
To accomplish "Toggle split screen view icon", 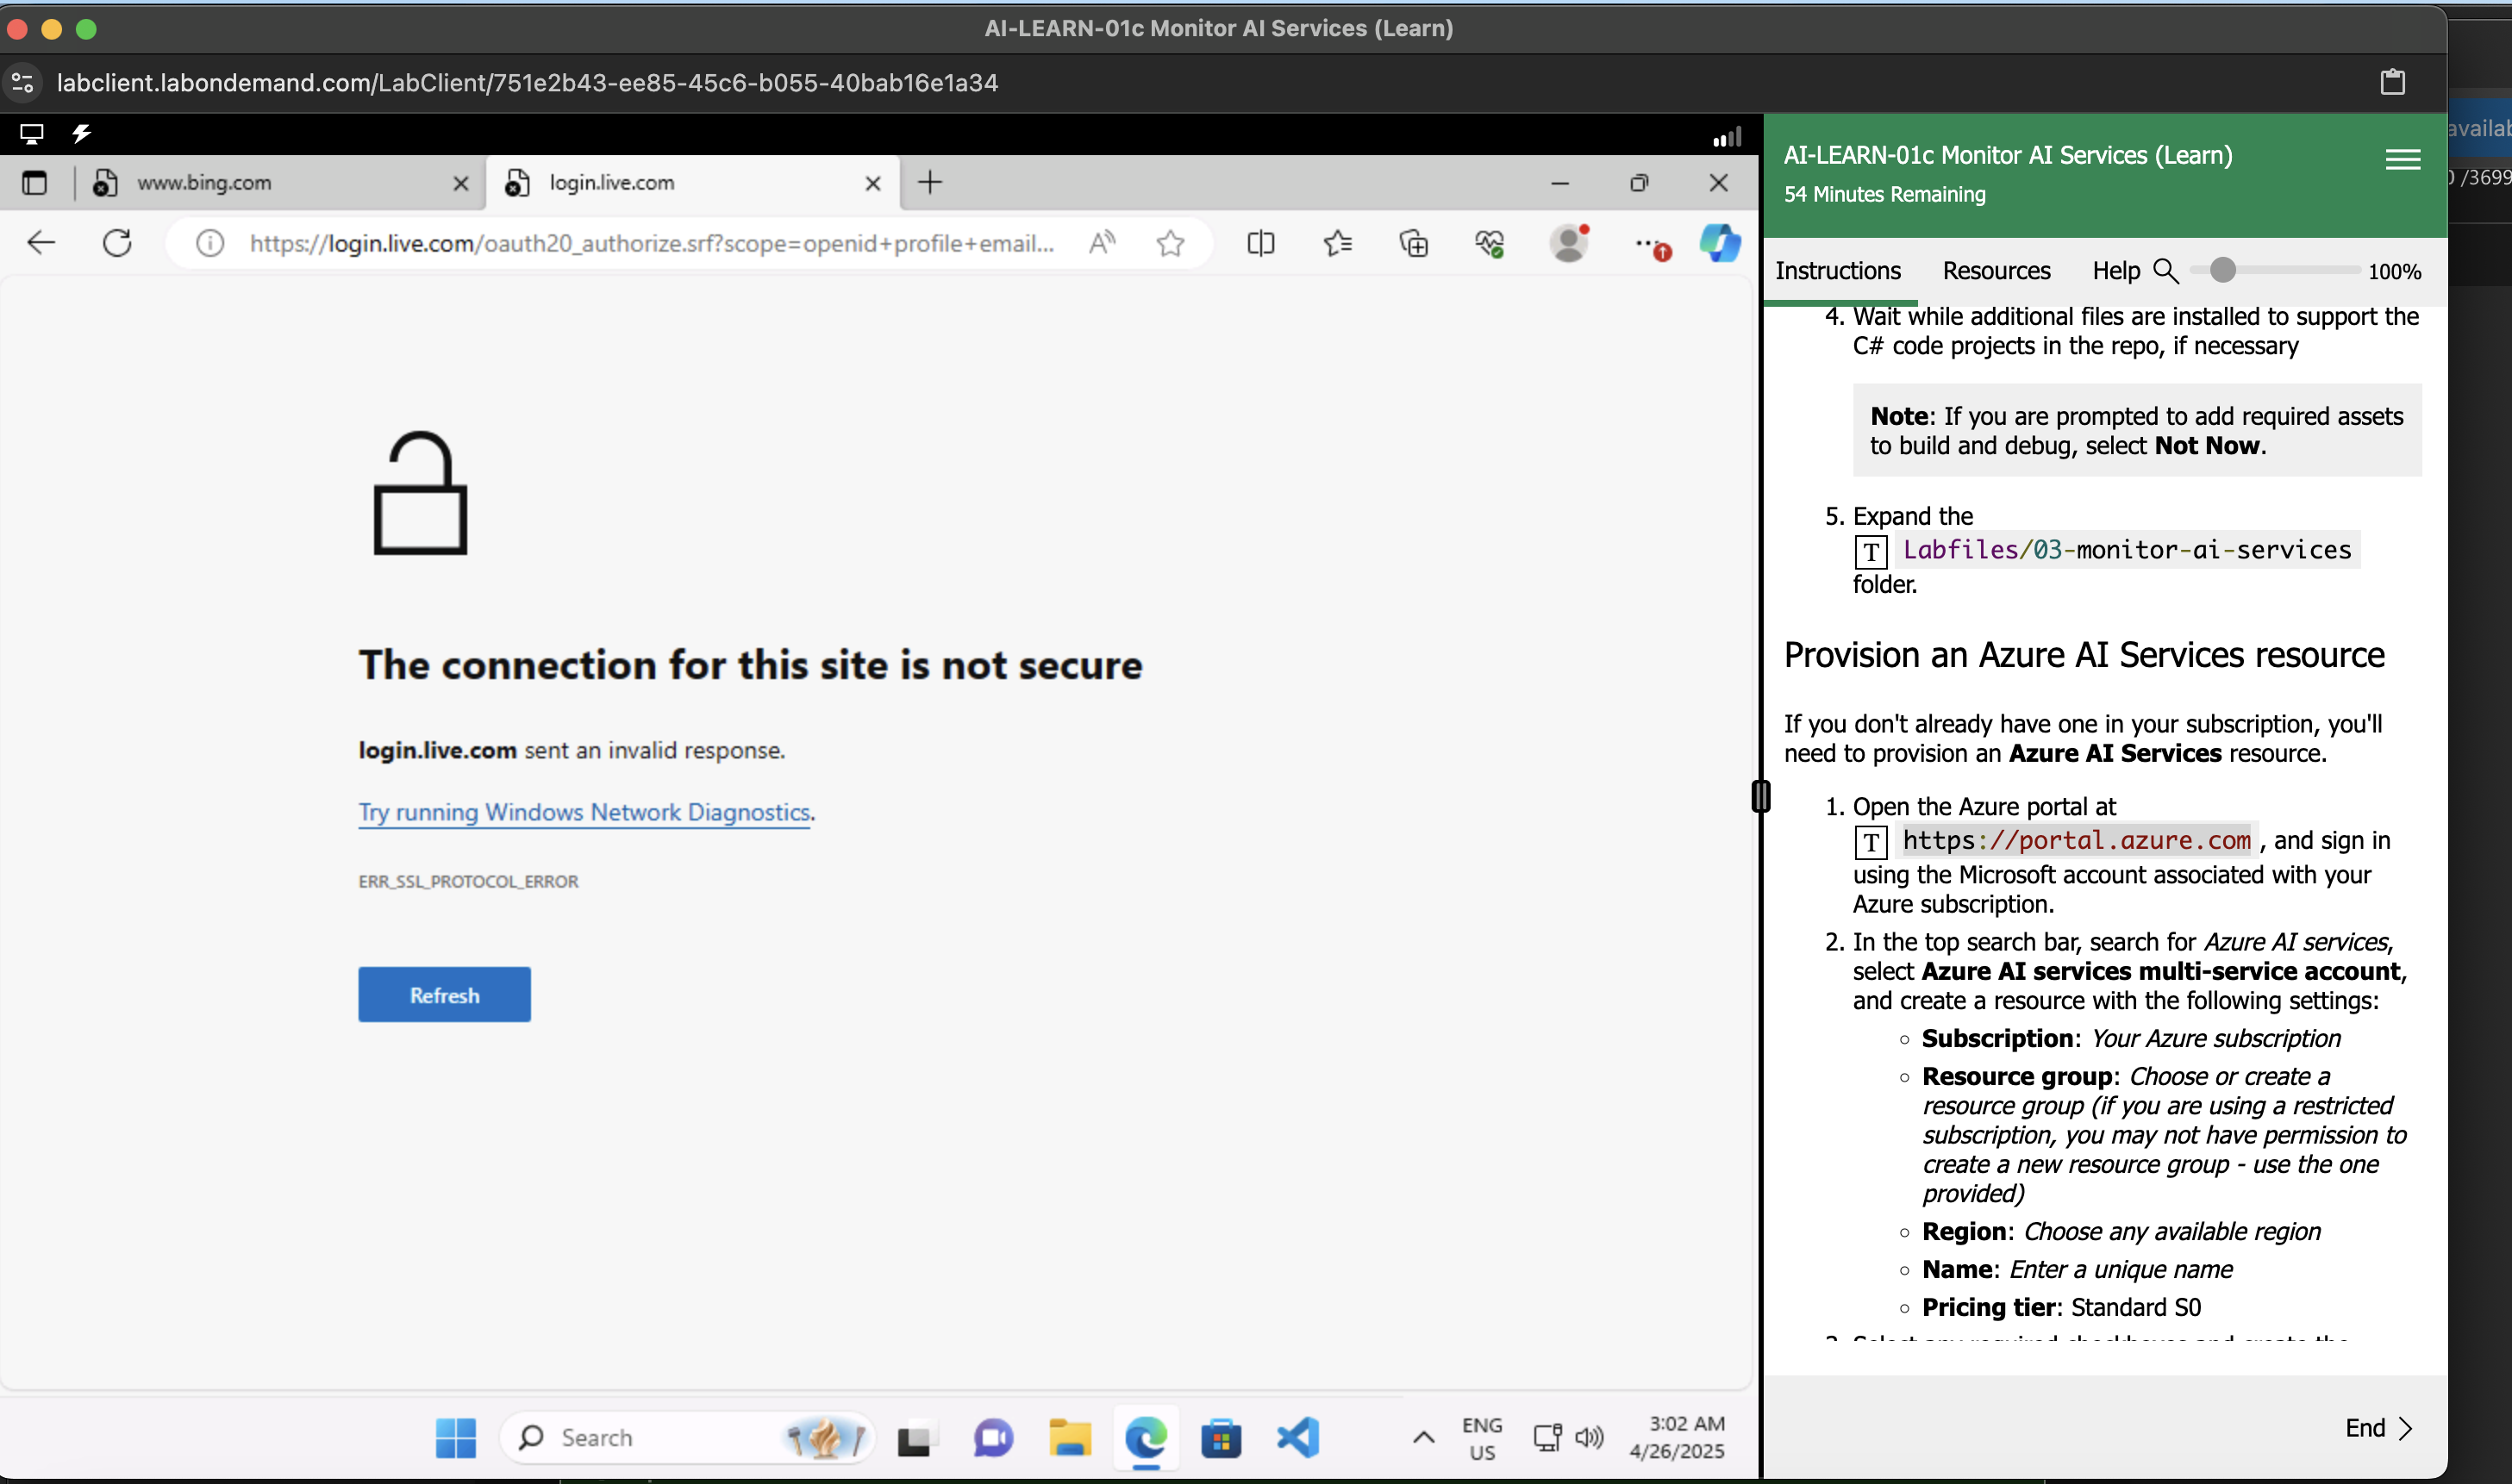I will click(1260, 243).
